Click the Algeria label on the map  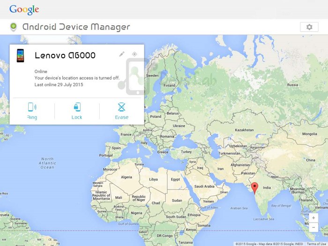pos(127,177)
